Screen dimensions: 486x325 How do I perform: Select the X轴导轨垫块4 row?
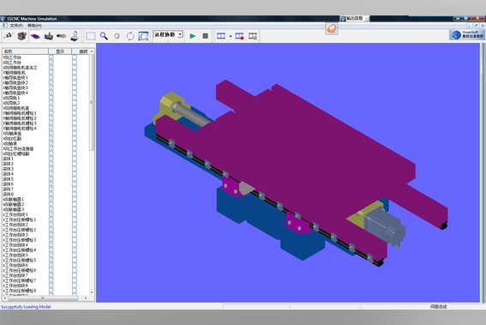pyautogui.click(x=15, y=93)
